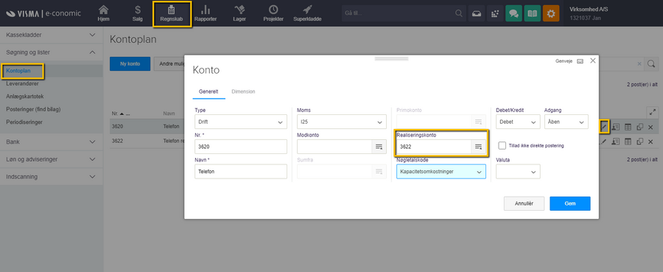Open the Valuta dropdown
This screenshot has width=663, height=272.
coord(518,172)
